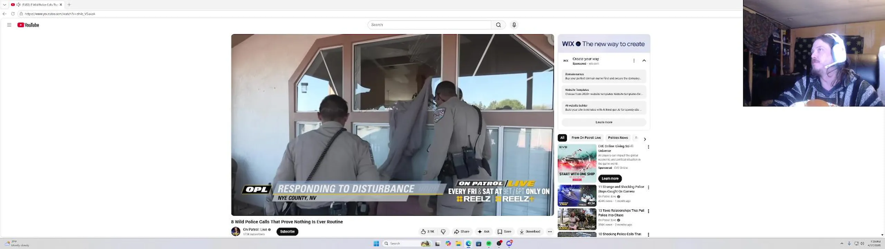The image size is (885, 249).
Task: Open a new browser tab
Action: coord(69,4)
